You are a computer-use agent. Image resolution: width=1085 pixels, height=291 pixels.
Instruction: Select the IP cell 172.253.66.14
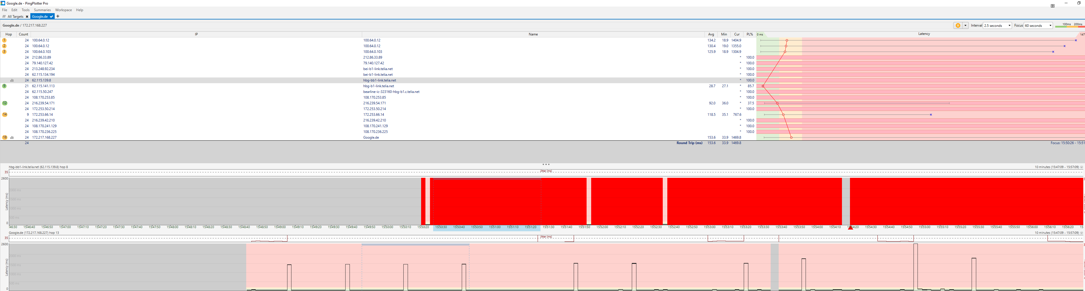(x=43, y=114)
